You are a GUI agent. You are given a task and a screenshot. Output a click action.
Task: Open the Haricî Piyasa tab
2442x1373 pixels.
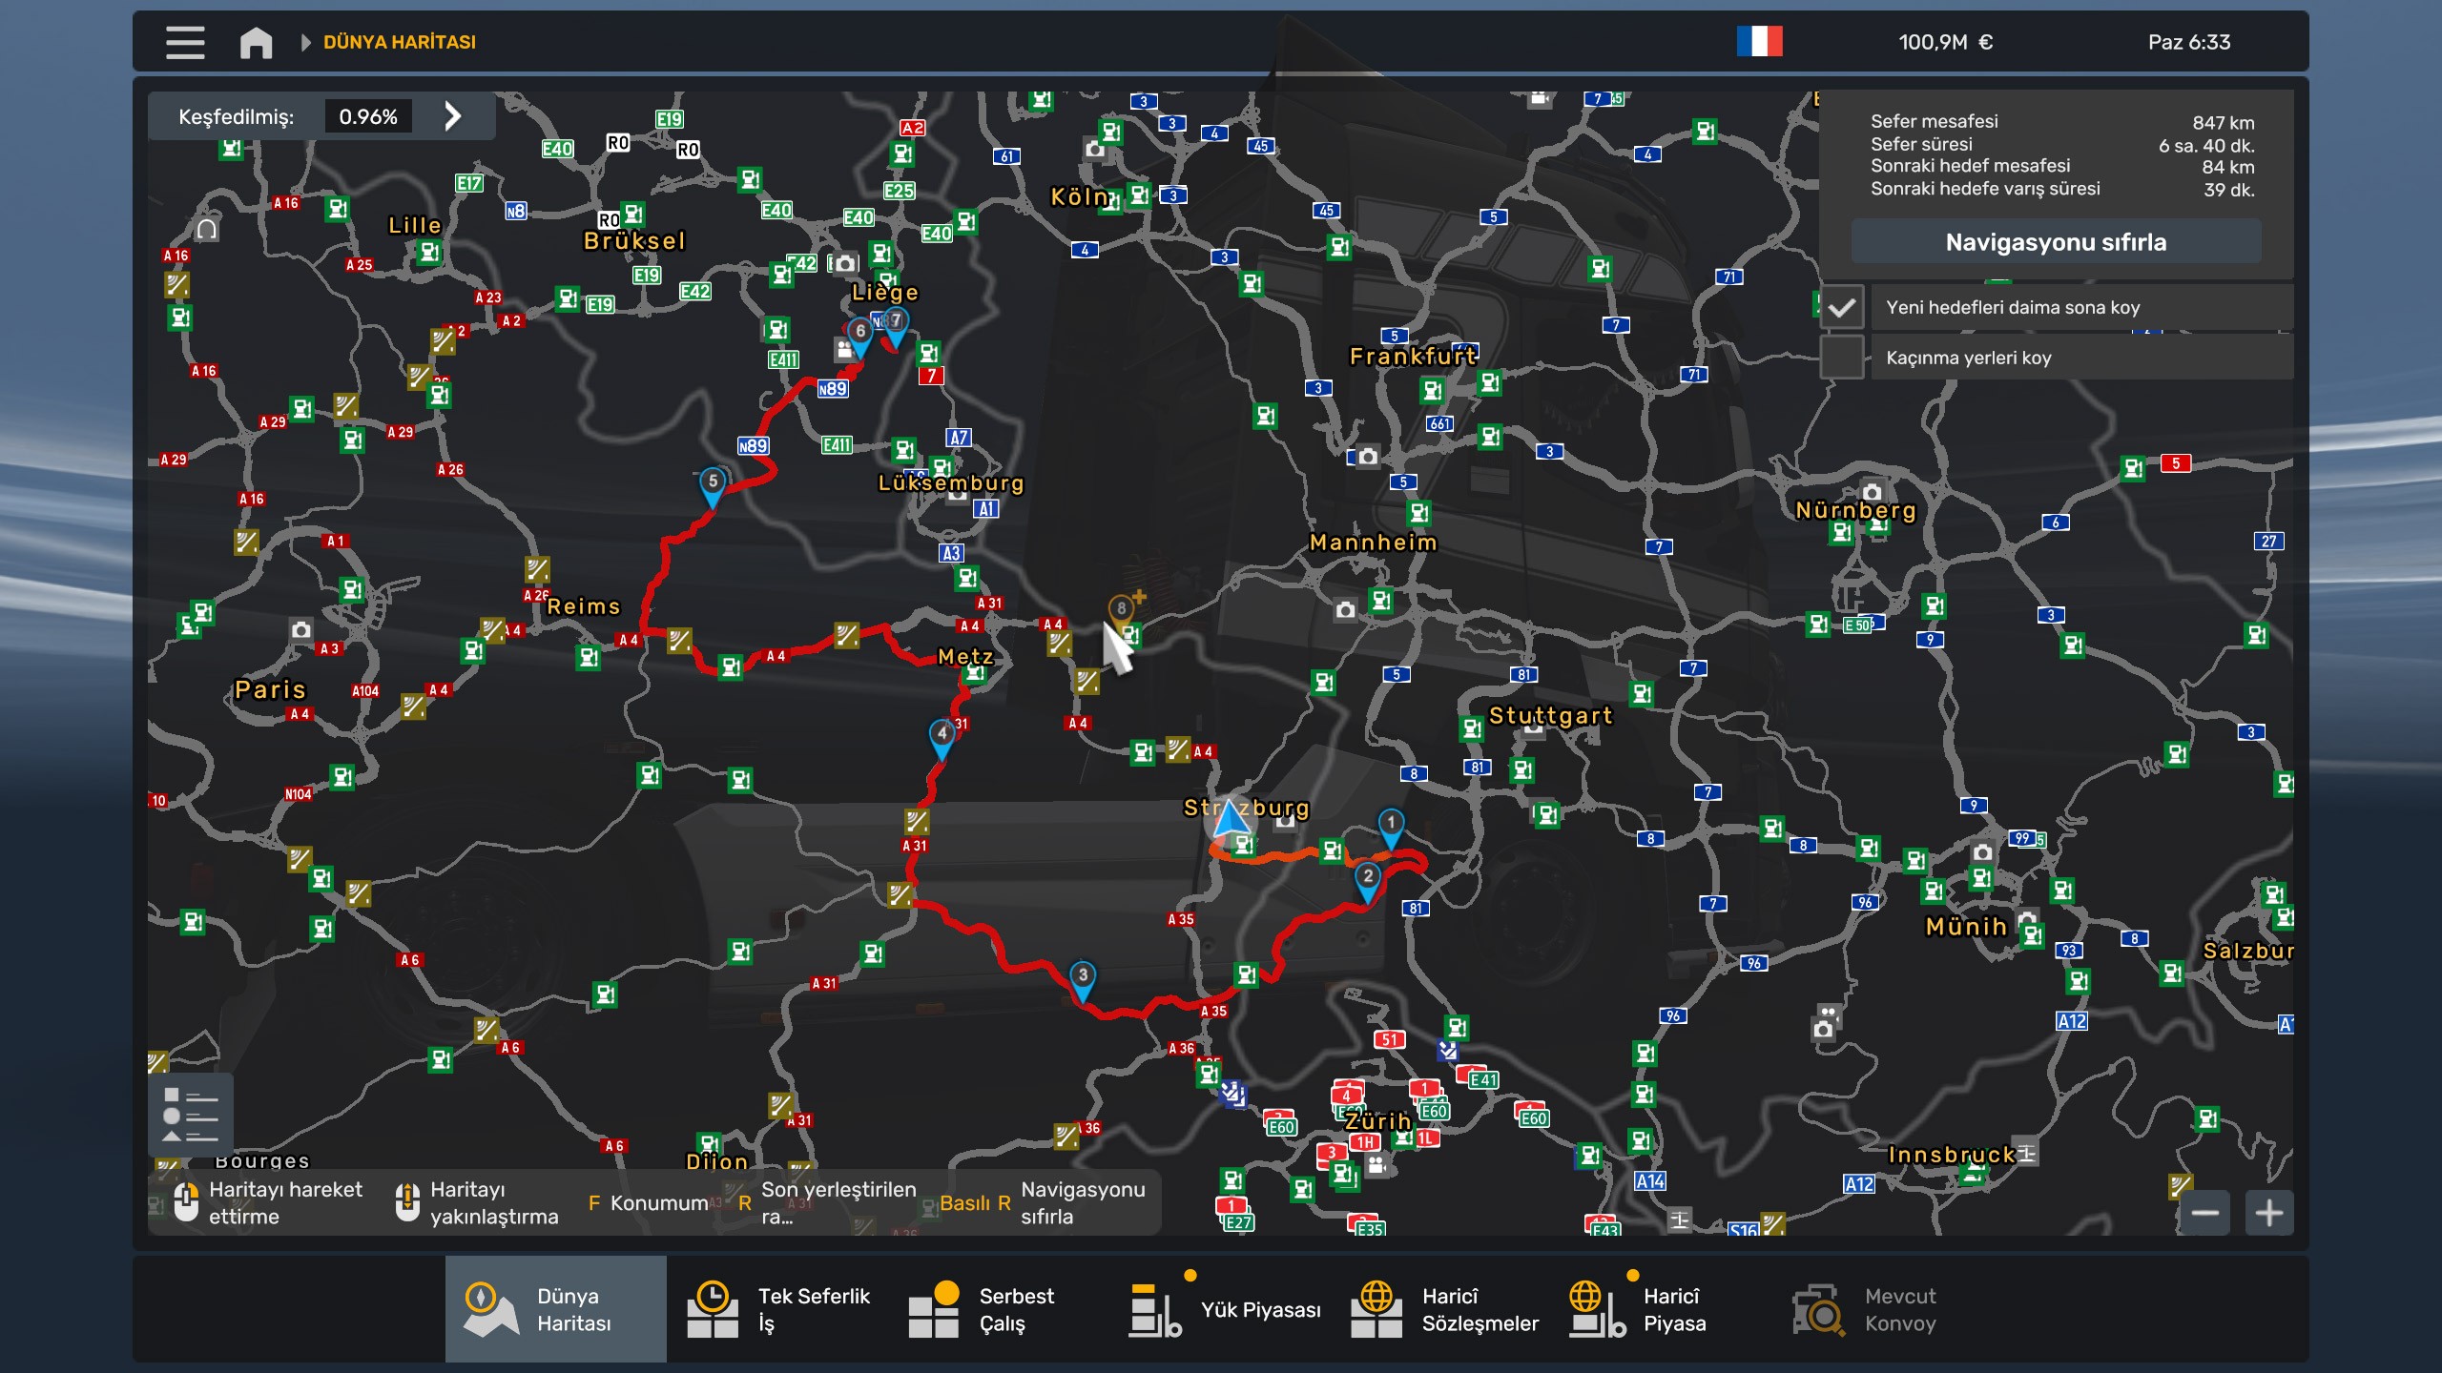coord(1665,1309)
